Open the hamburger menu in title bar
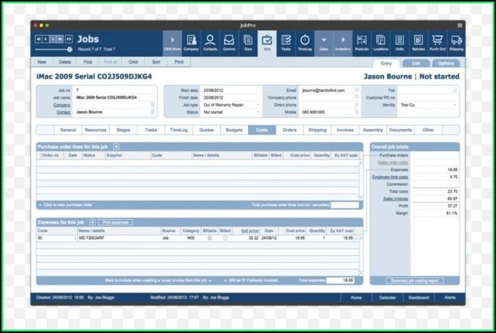The image size is (496, 333). coord(460,26)
